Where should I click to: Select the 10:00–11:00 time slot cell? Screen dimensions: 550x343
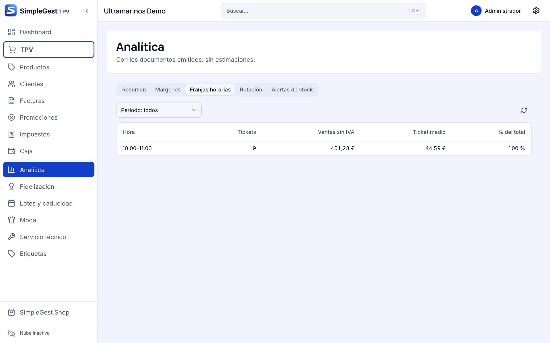click(x=137, y=148)
